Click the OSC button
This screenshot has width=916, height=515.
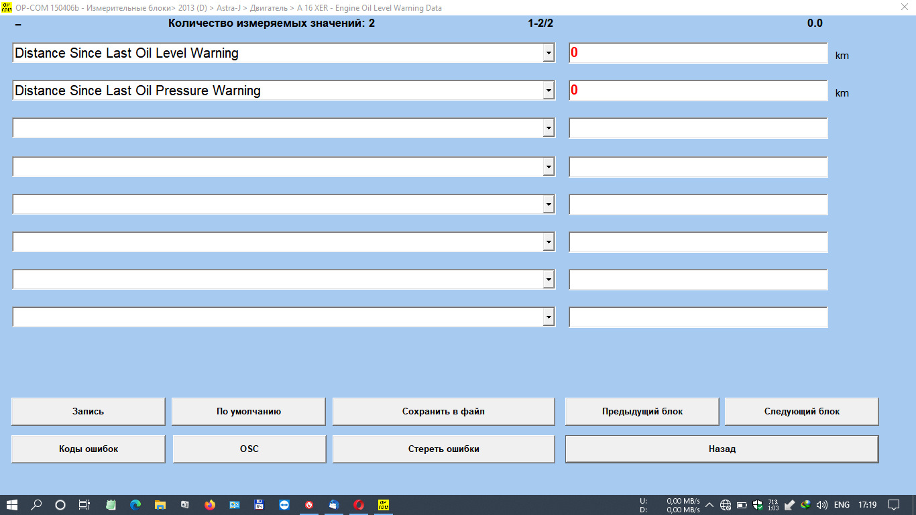(249, 449)
